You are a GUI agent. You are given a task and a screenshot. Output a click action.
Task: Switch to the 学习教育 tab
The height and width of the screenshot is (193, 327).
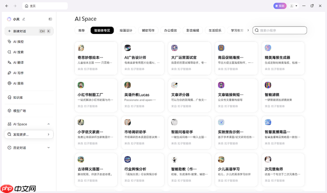[x=237, y=30]
